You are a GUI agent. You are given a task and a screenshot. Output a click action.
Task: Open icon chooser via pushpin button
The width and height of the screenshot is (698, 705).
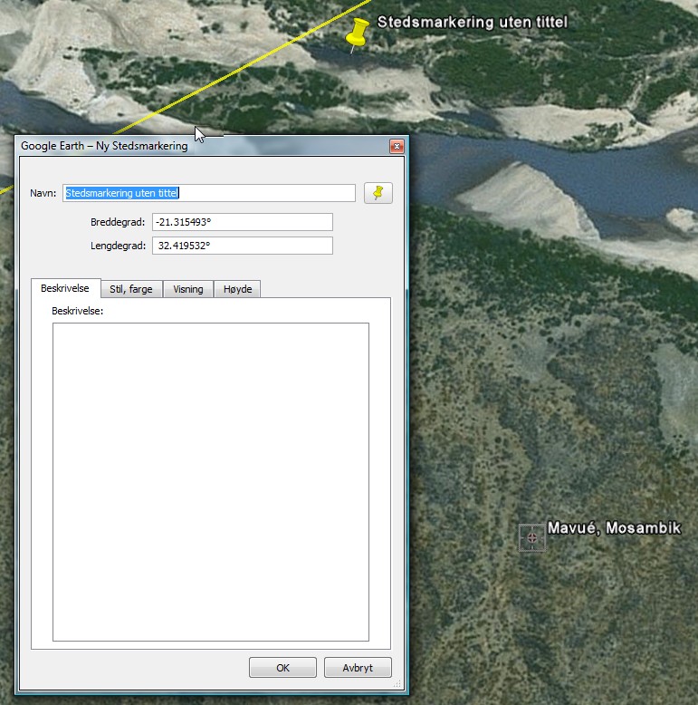point(378,193)
